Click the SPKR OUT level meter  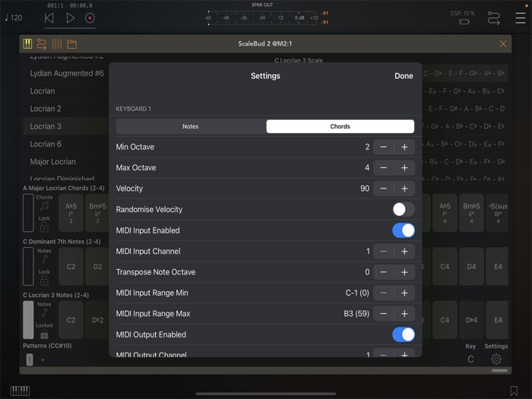pos(263,17)
